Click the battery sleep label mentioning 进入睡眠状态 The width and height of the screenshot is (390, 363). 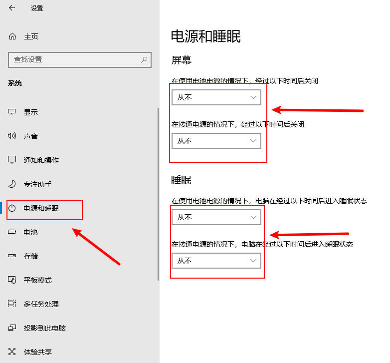tap(269, 201)
